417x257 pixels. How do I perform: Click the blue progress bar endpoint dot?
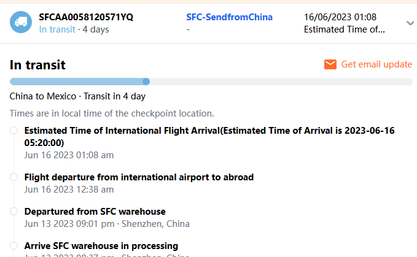coord(146,82)
